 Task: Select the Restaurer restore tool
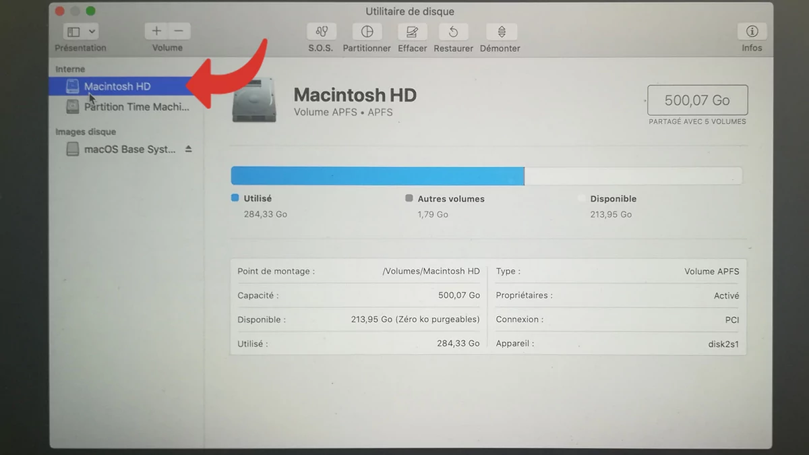tap(454, 32)
